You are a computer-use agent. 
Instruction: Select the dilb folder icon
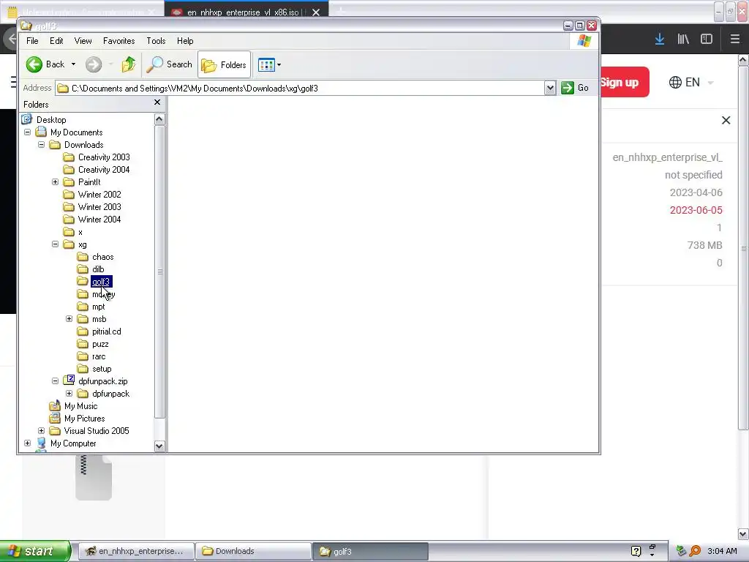[x=83, y=269]
